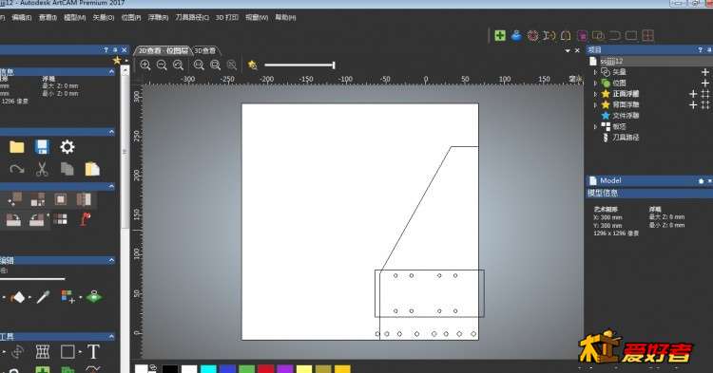This screenshot has width=713, height=373.
Task: Expand the 背面浮雕 tree node
Action: coord(595,104)
